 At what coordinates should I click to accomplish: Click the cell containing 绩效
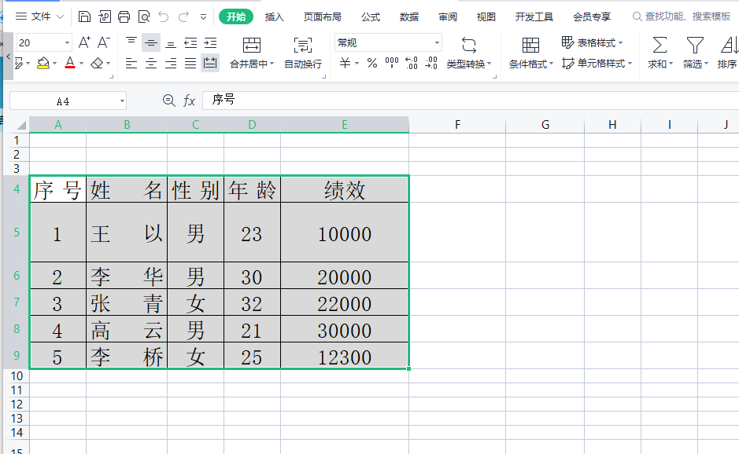345,189
